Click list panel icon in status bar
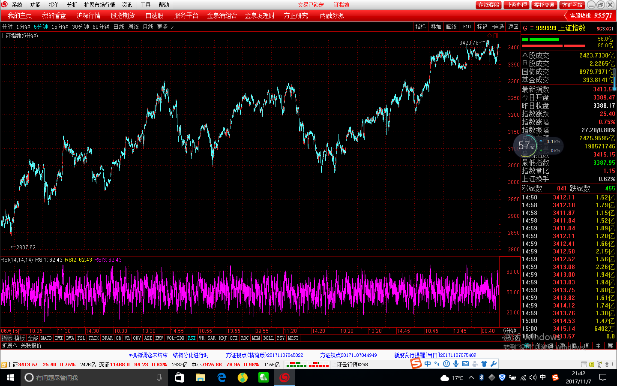 584,365
